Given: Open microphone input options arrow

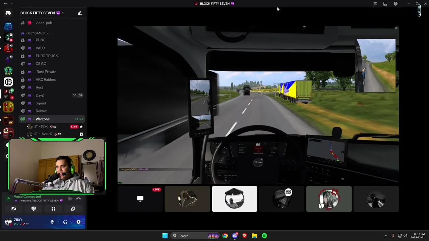Looking at the screenshot, I should 58,222.
